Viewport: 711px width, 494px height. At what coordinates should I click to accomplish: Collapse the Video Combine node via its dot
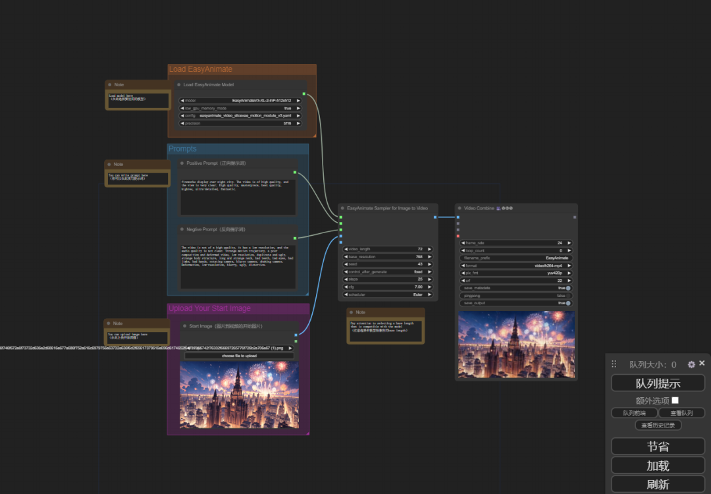pos(460,208)
